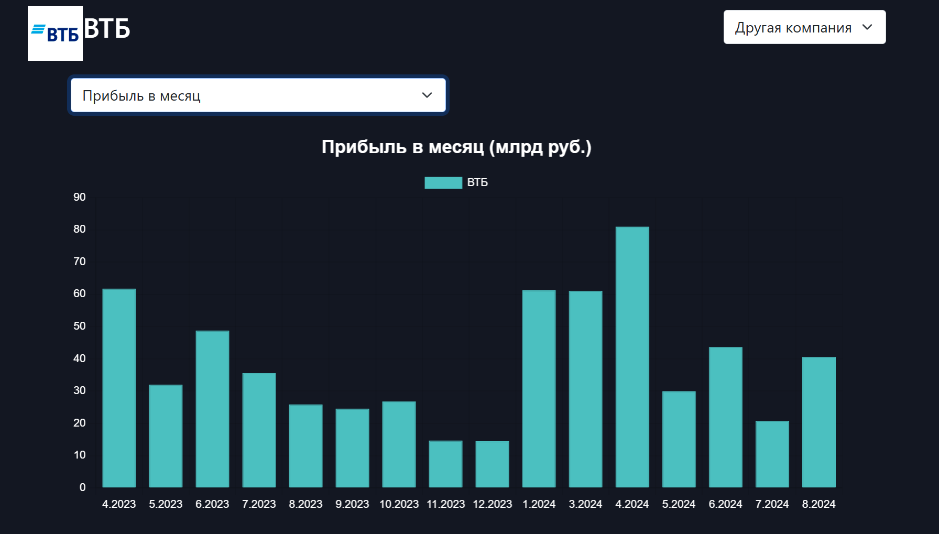Click the y-axis value 30
This screenshot has width=939, height=534.
80,390
